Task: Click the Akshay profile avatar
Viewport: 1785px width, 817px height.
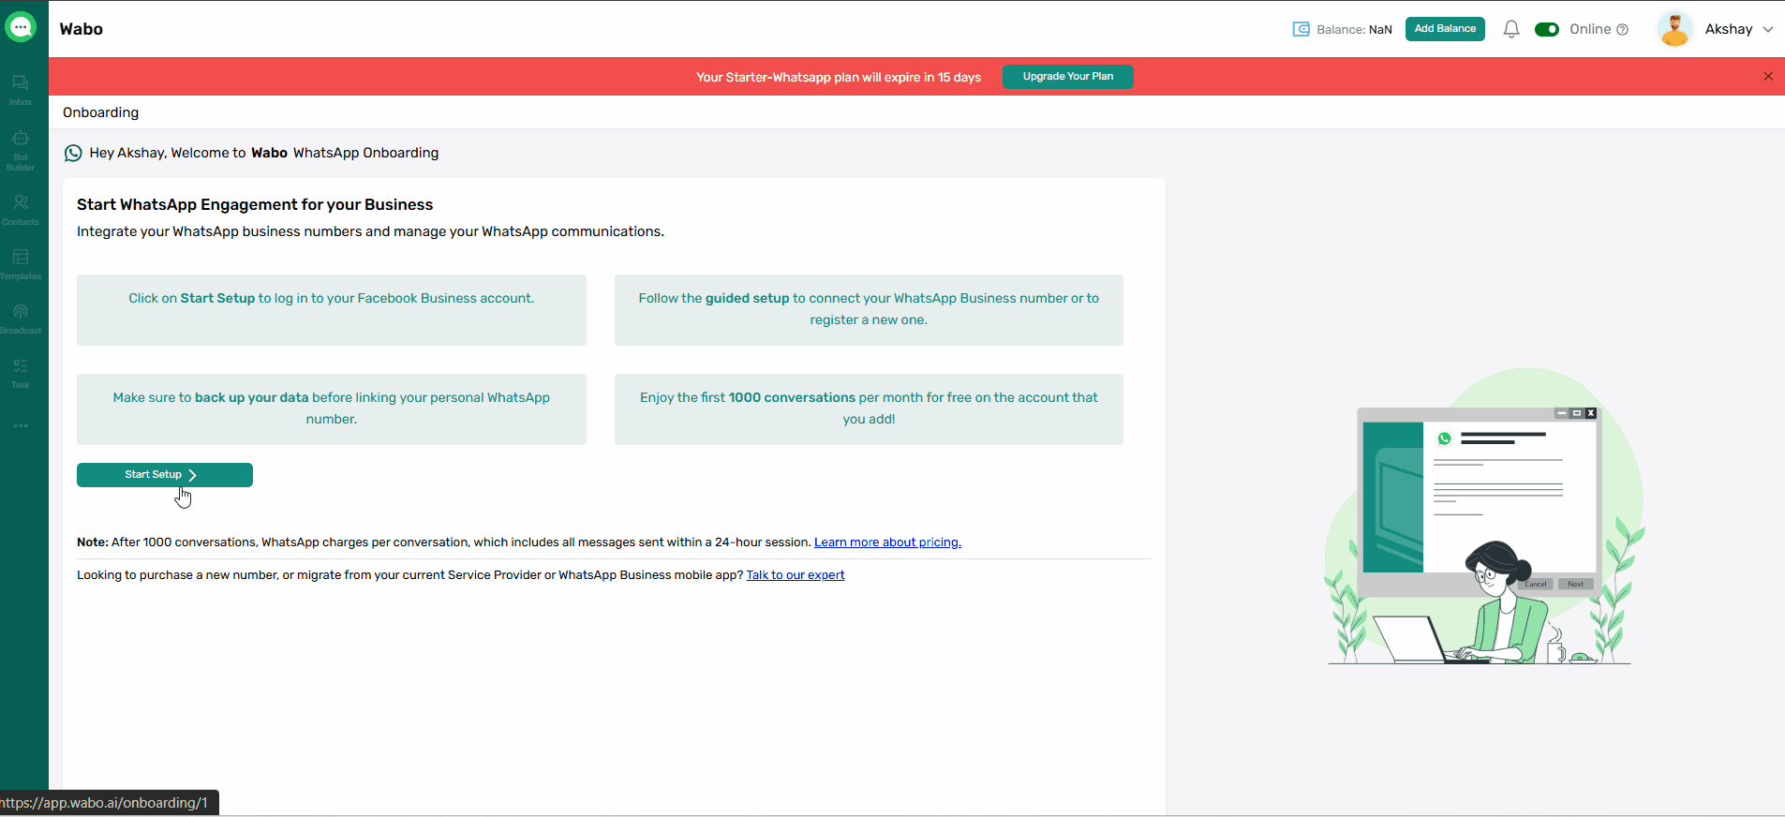Action: coord(1674,29)
